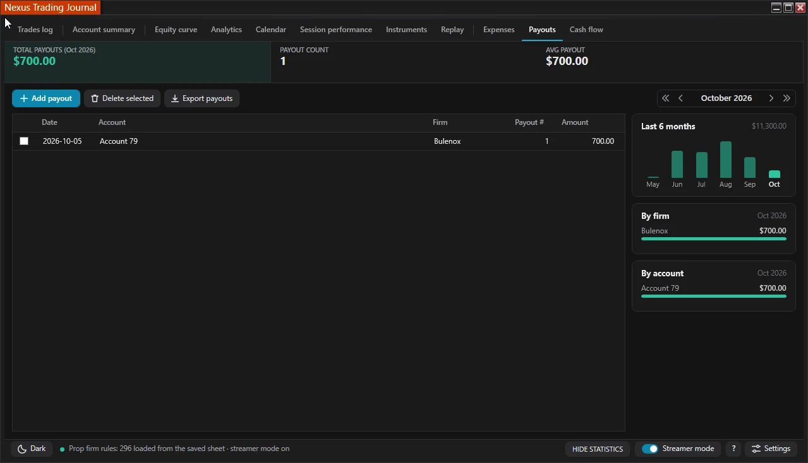Switch to Session performance tab
The height and width of the screenshot is (463, 808).
click(x=336, y=30)
